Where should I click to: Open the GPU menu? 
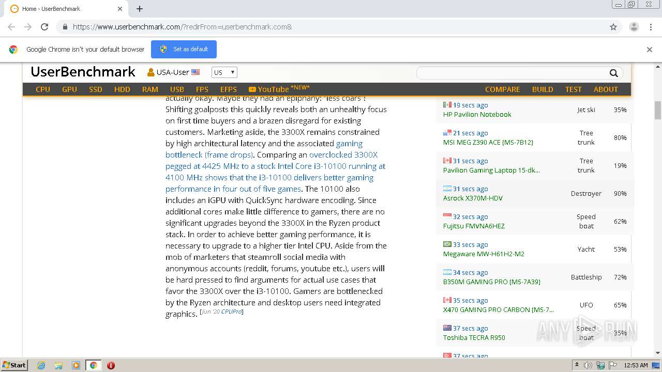pos(69,89)
